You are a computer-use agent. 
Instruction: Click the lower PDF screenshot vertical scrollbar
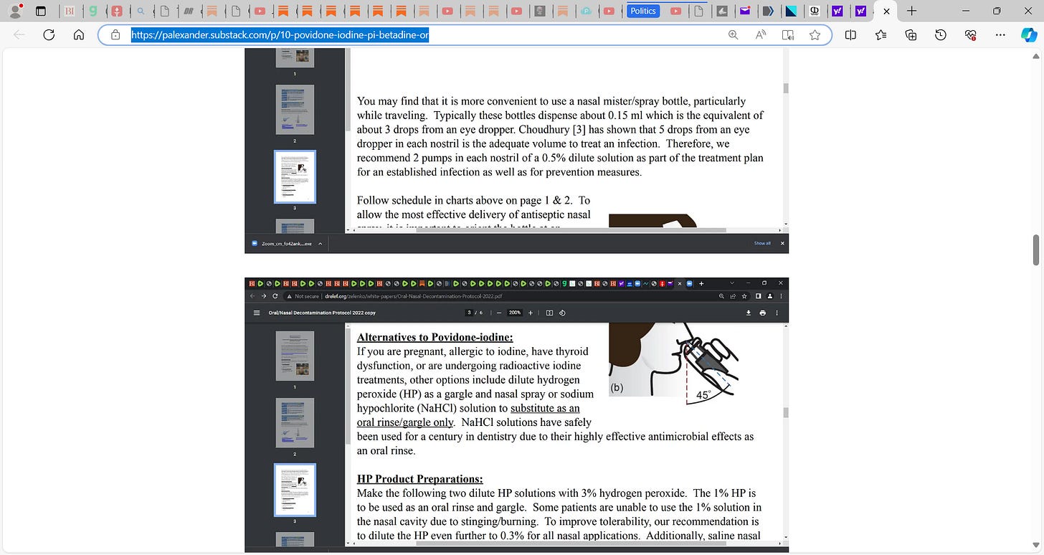[x=786, y=412]
